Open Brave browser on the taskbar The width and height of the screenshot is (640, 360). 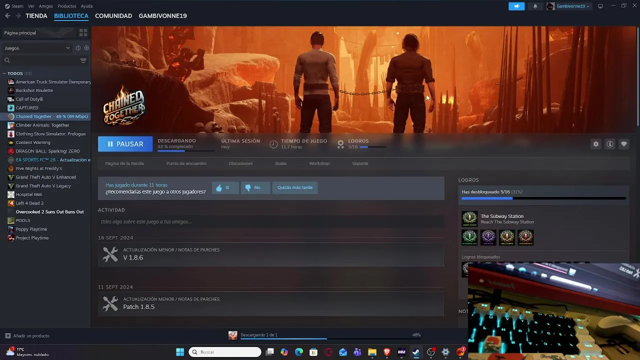(386, 352)
